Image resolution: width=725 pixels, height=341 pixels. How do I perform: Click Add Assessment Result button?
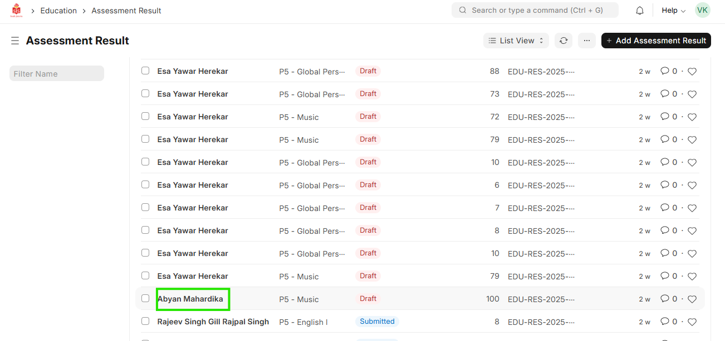point(656,41)
